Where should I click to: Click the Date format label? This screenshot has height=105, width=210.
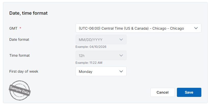(19, 39)
